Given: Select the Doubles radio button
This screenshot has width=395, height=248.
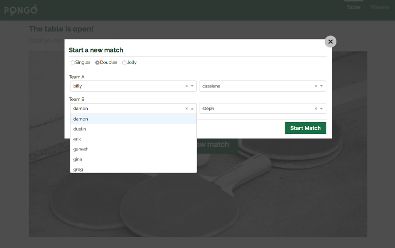Looking at the screenshot, I should click(x=97, y=62).
